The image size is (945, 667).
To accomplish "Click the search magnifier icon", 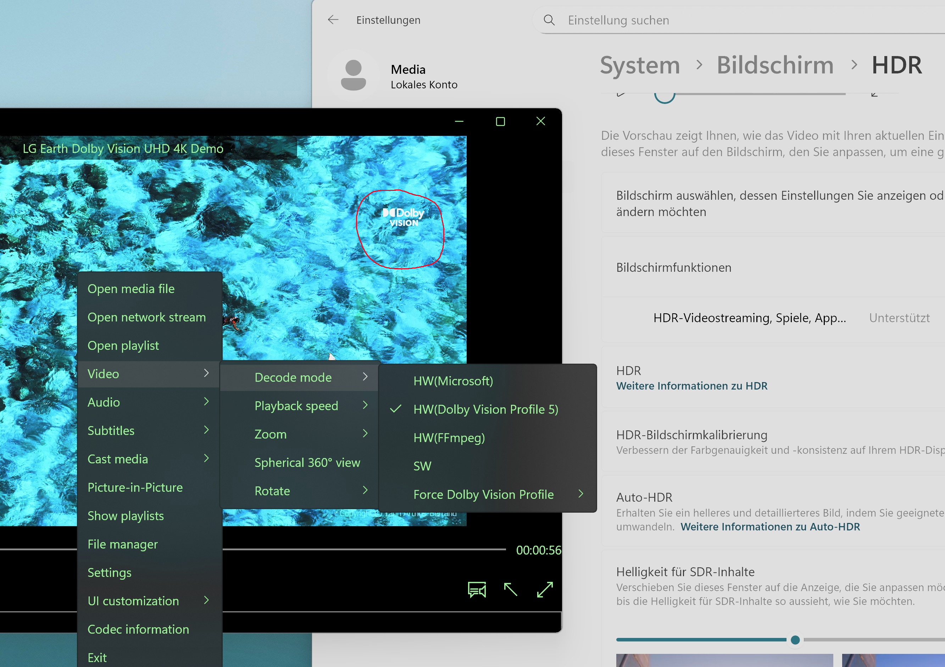I will [x=549, y=20].
